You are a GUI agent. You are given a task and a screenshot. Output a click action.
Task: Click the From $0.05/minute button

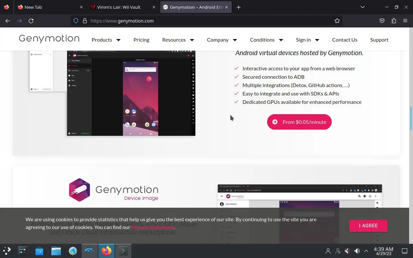point(299,122)
